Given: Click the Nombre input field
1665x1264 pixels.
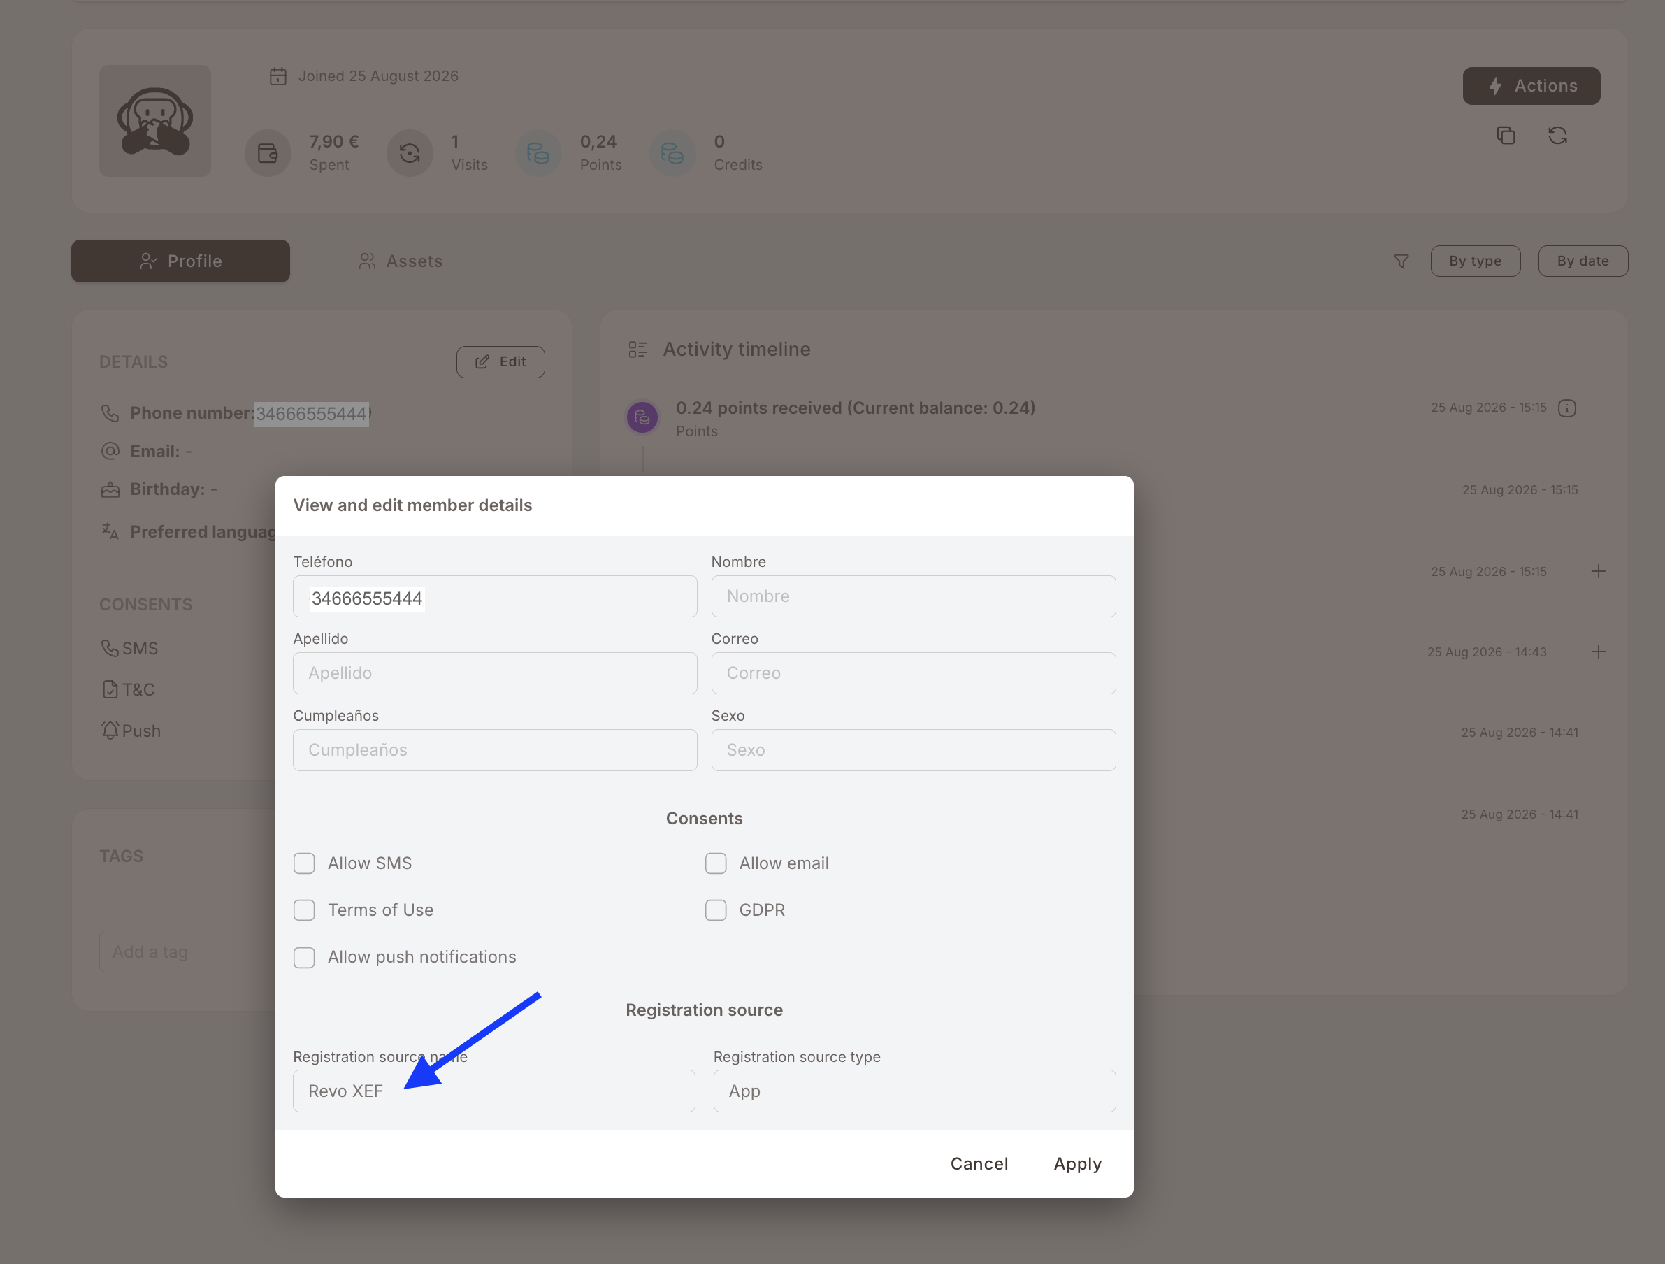Looking at the screenshot, I should click(x=914, y=597).
